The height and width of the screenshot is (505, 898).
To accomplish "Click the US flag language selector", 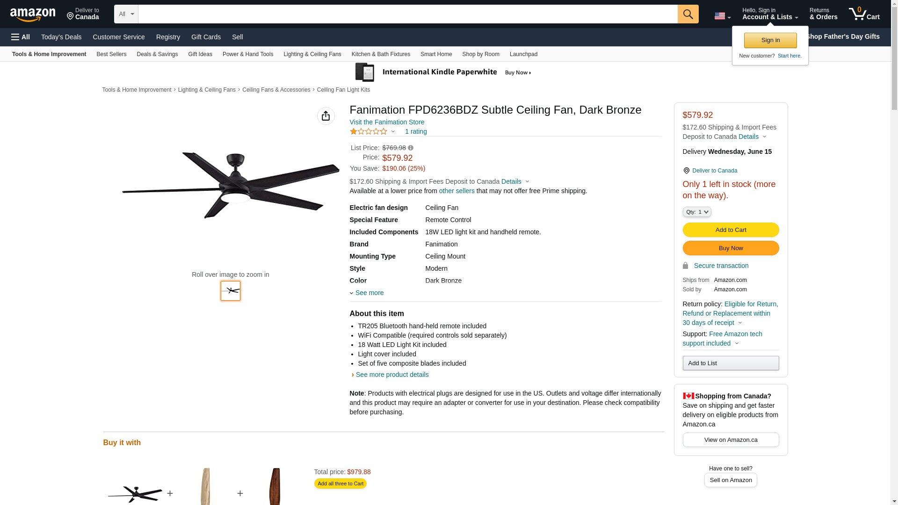I will [722, 16].
